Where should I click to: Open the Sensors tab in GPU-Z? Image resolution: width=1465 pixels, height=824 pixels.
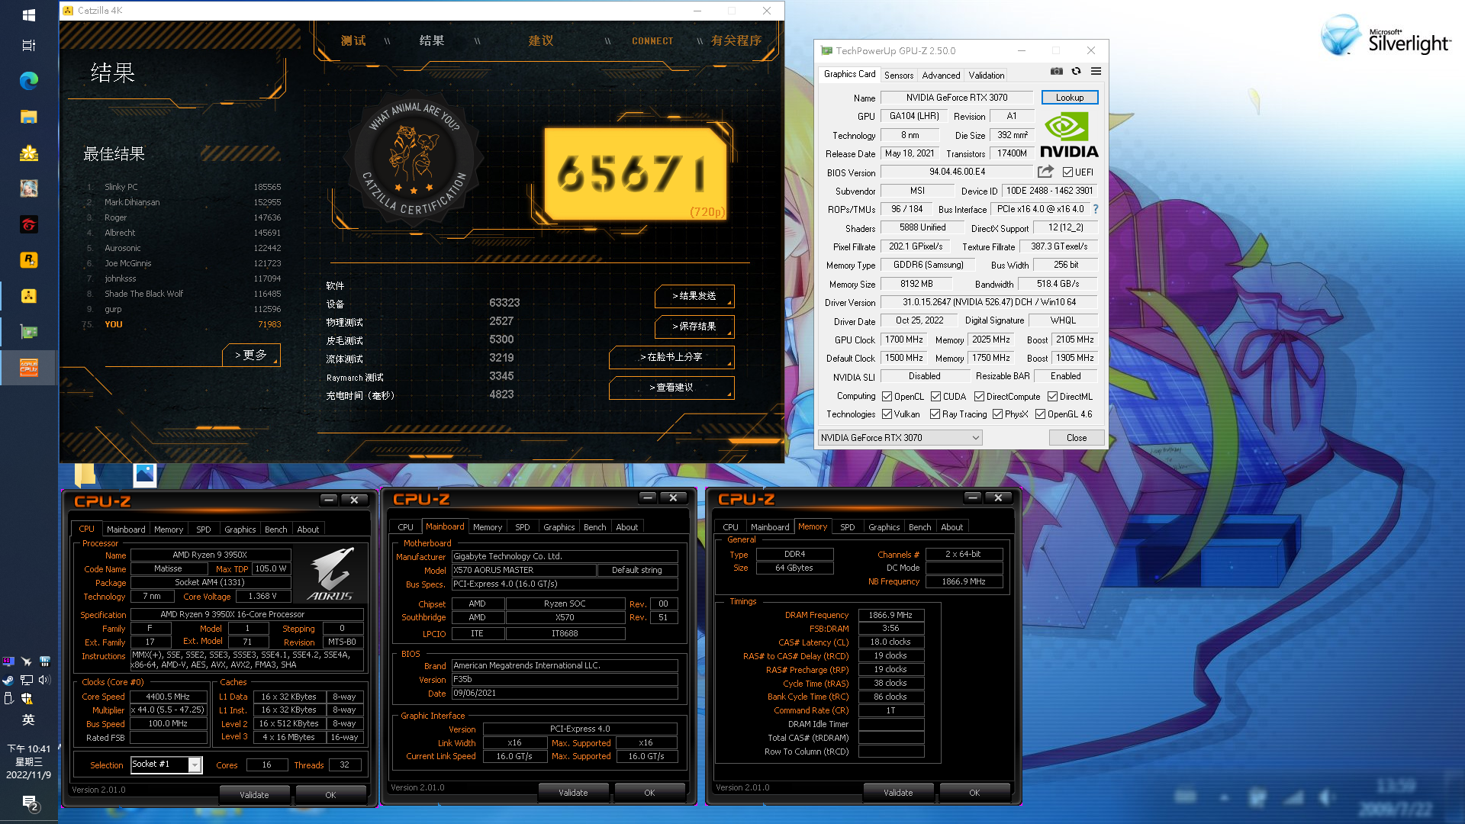(x=898, y=75)
